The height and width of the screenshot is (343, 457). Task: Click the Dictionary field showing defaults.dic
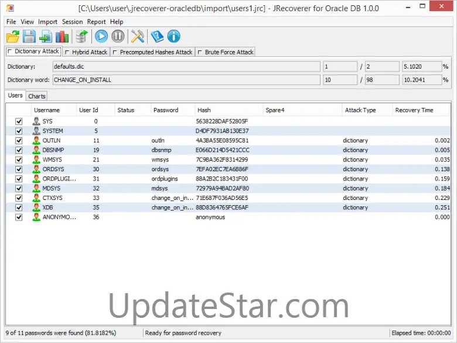[x=186, y=66]
